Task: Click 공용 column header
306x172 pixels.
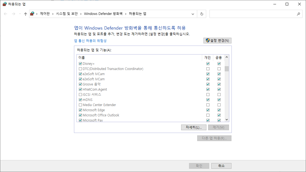Action: coord(219,58)
